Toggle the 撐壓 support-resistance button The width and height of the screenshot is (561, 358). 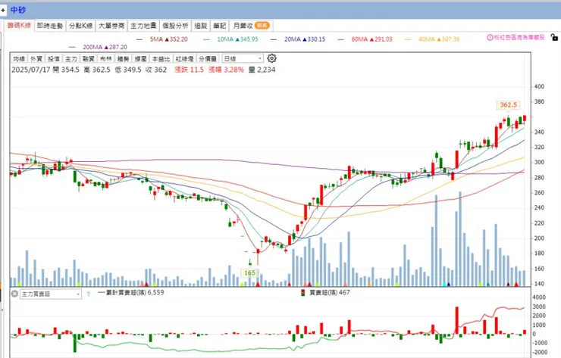tap(140, 58)
